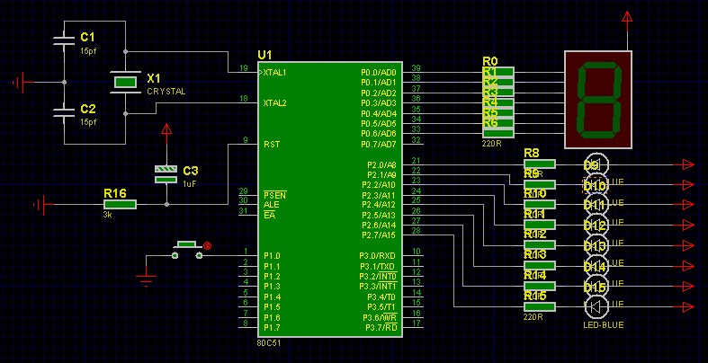
Task: Select the 3k resistor R16
Action: click(x=119, y=205)
